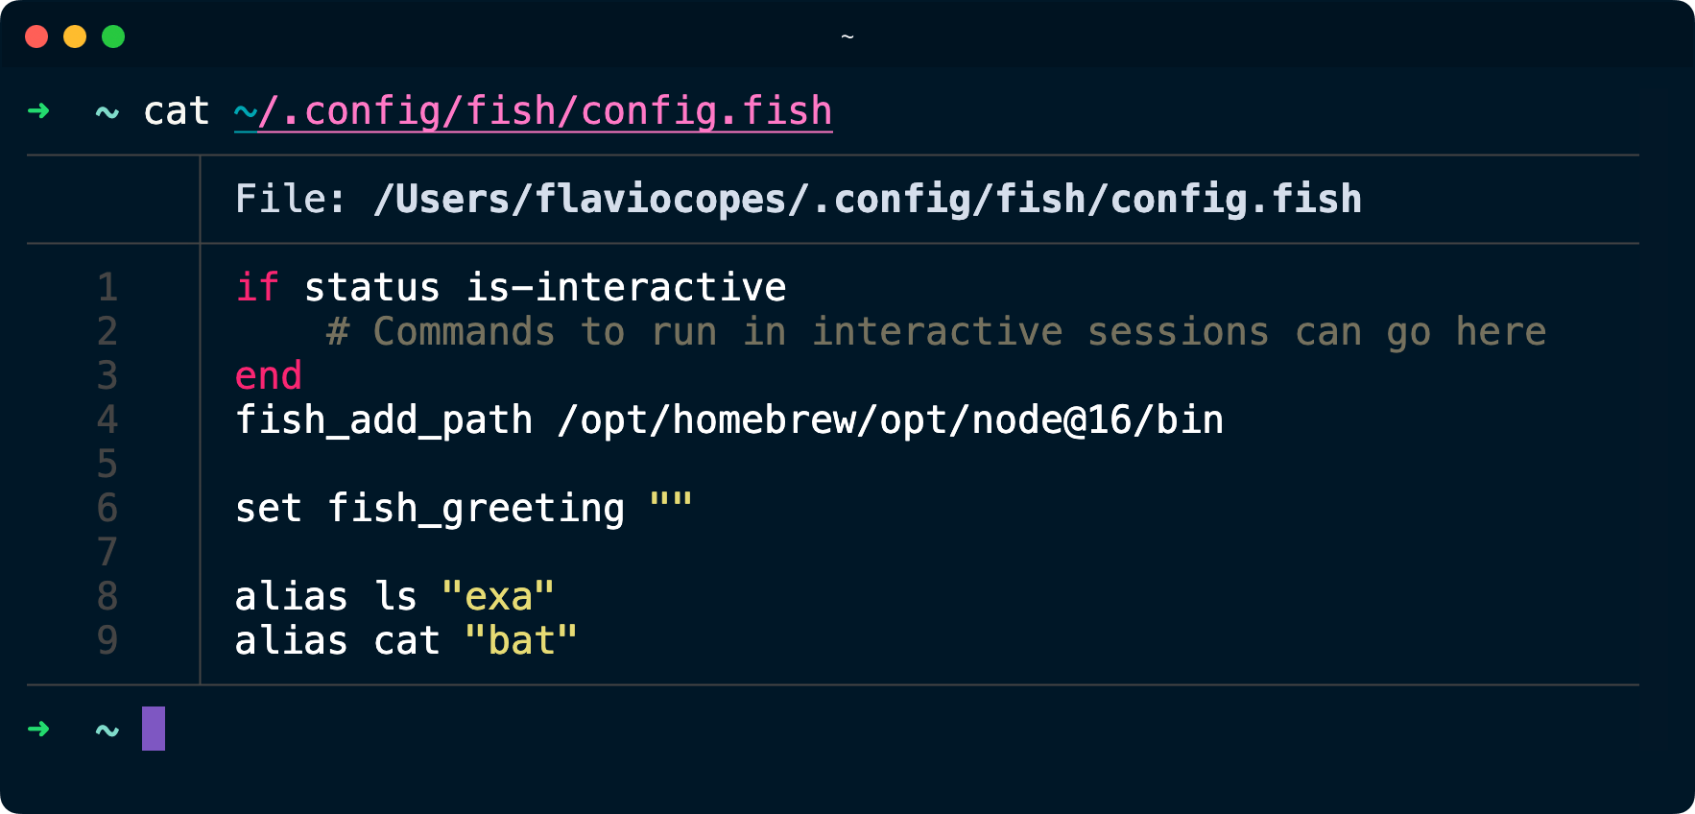1695x814 pixels.
Task: Click the yellow traffic light window control
Action: (75, 36)
